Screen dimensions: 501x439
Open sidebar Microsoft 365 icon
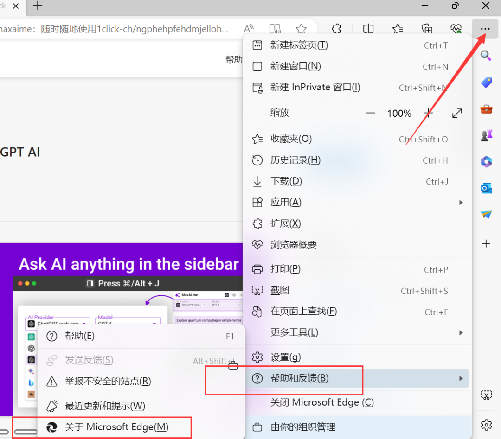(486, 161)
